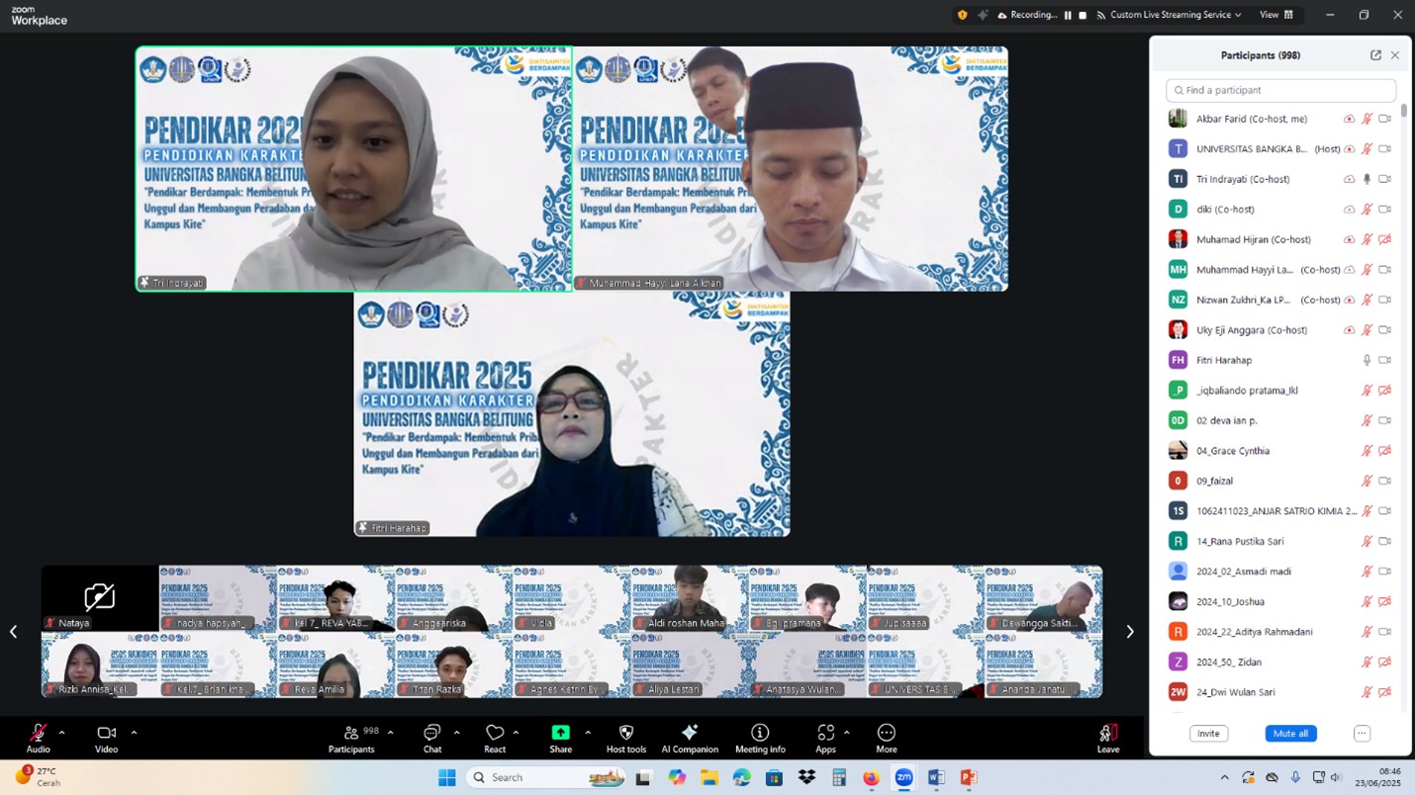This screenshot has height=795, width=1415.
Task: Click the Invite button
Action: [1208, 734]
